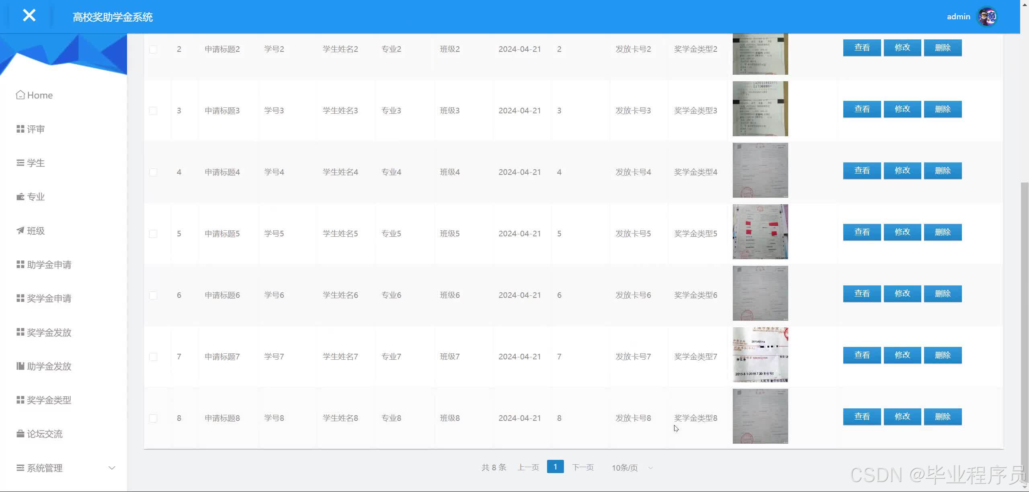Click the briefcase icon beside 专业
The image size is (1029, 492).
[20, 197]
